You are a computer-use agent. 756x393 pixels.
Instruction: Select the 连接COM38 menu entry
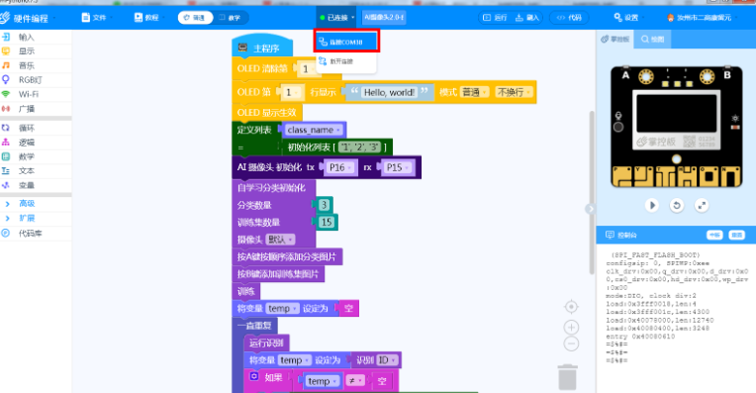click(x=346, y=42)
